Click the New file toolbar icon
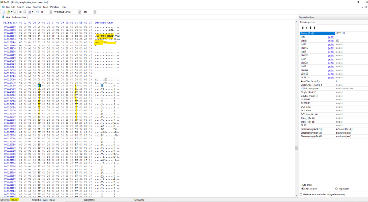Image resolution: width=368 pixels, height=202 pixels. (4, 12)
